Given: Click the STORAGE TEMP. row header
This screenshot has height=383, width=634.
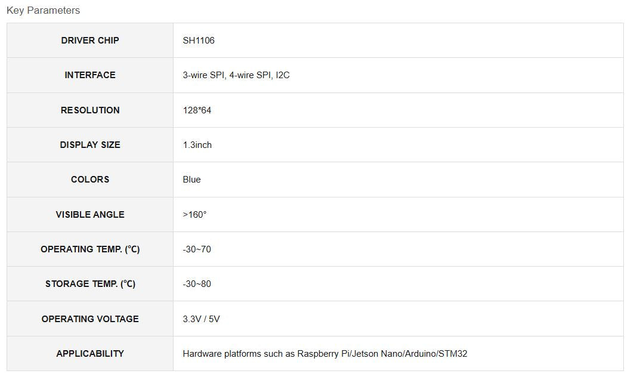Looking at the screenshot, I should pyautogui.click(x=90, y=284).
